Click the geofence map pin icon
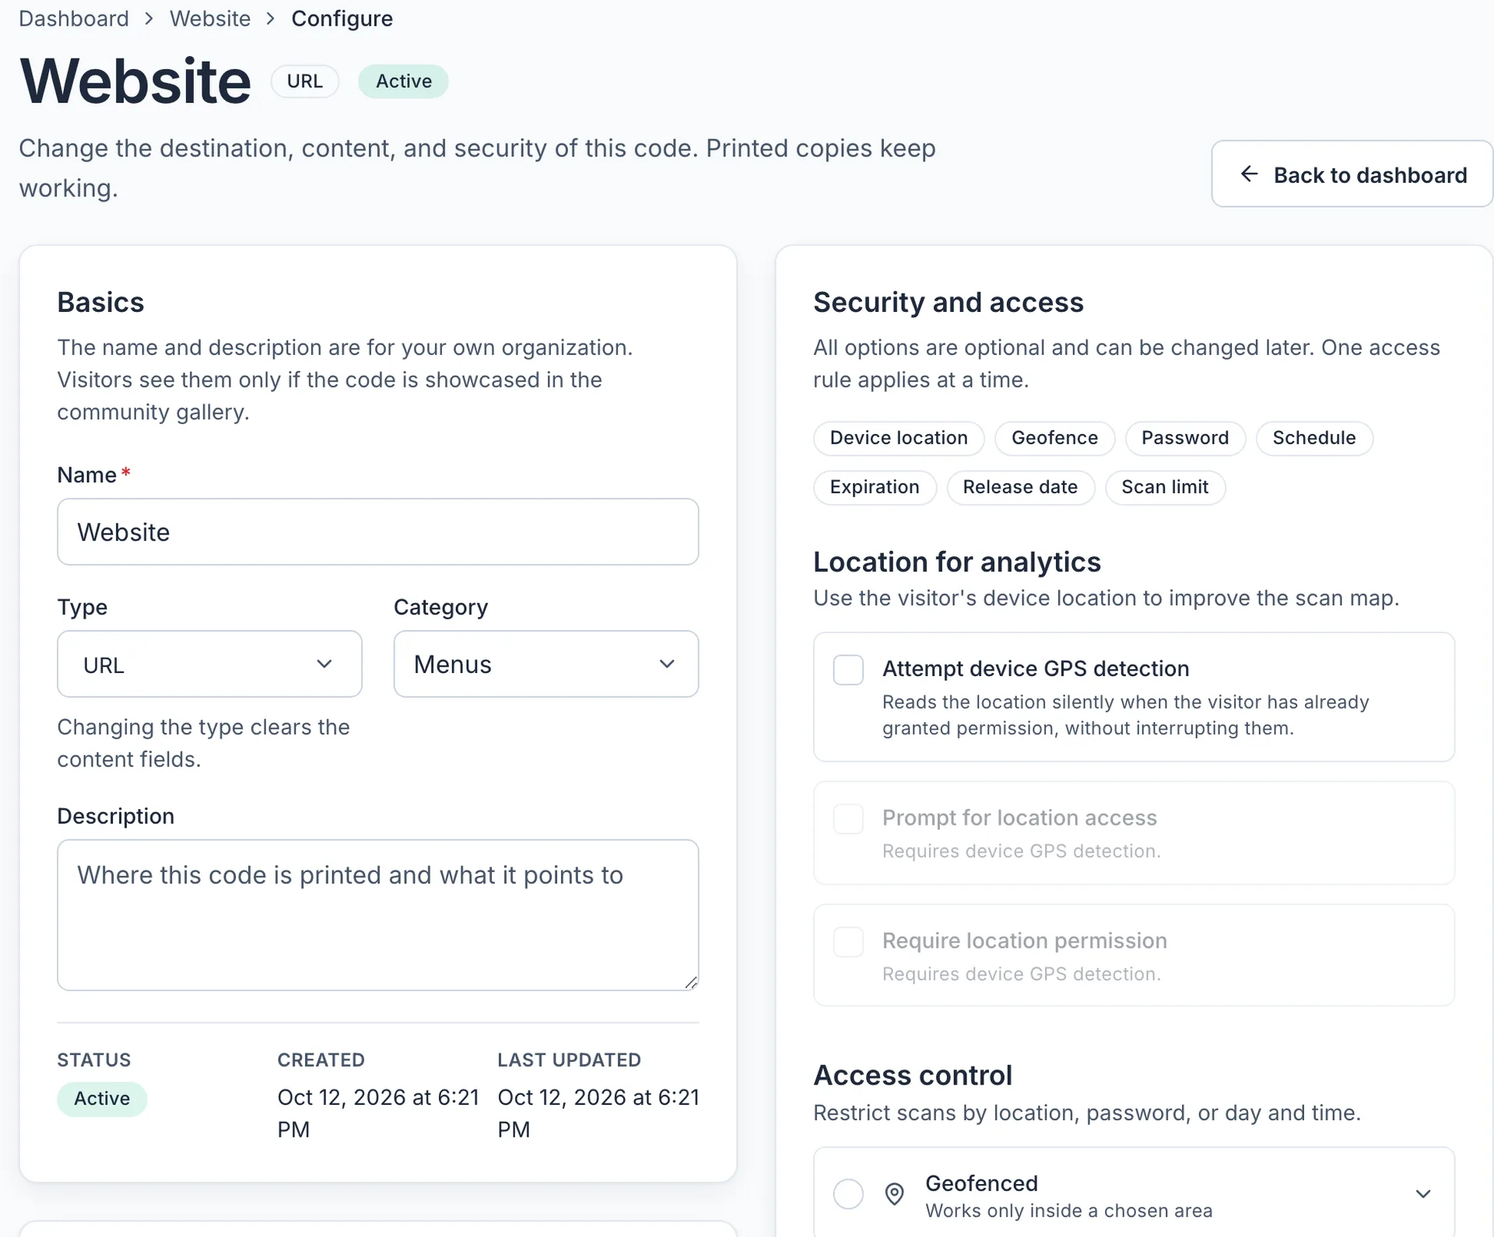 pos(895,1193)
